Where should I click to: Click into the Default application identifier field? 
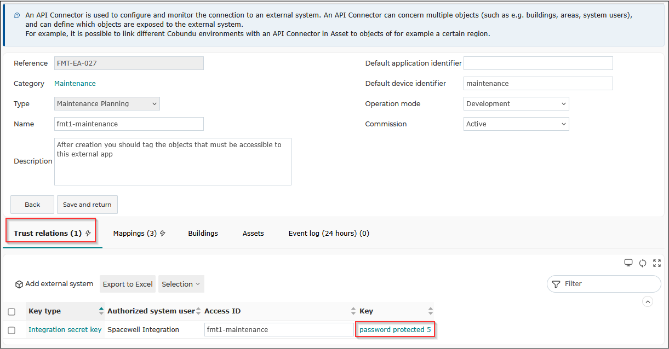pyautogui.click(x=538, y=63)
